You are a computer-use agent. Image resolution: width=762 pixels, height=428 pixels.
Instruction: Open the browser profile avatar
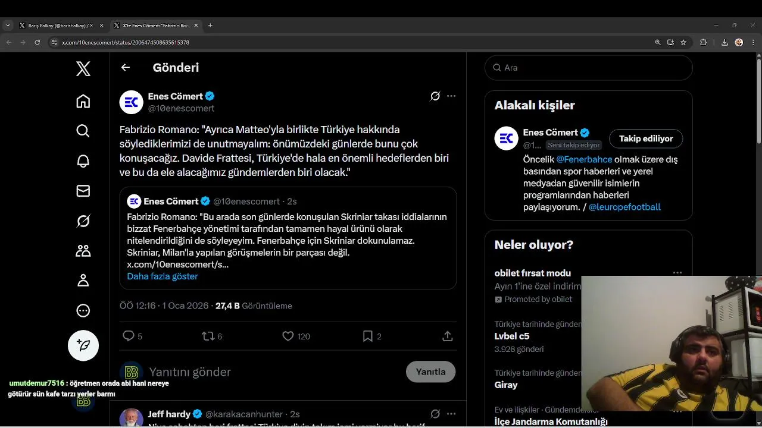pyautogui.click(x=739, y=42)
